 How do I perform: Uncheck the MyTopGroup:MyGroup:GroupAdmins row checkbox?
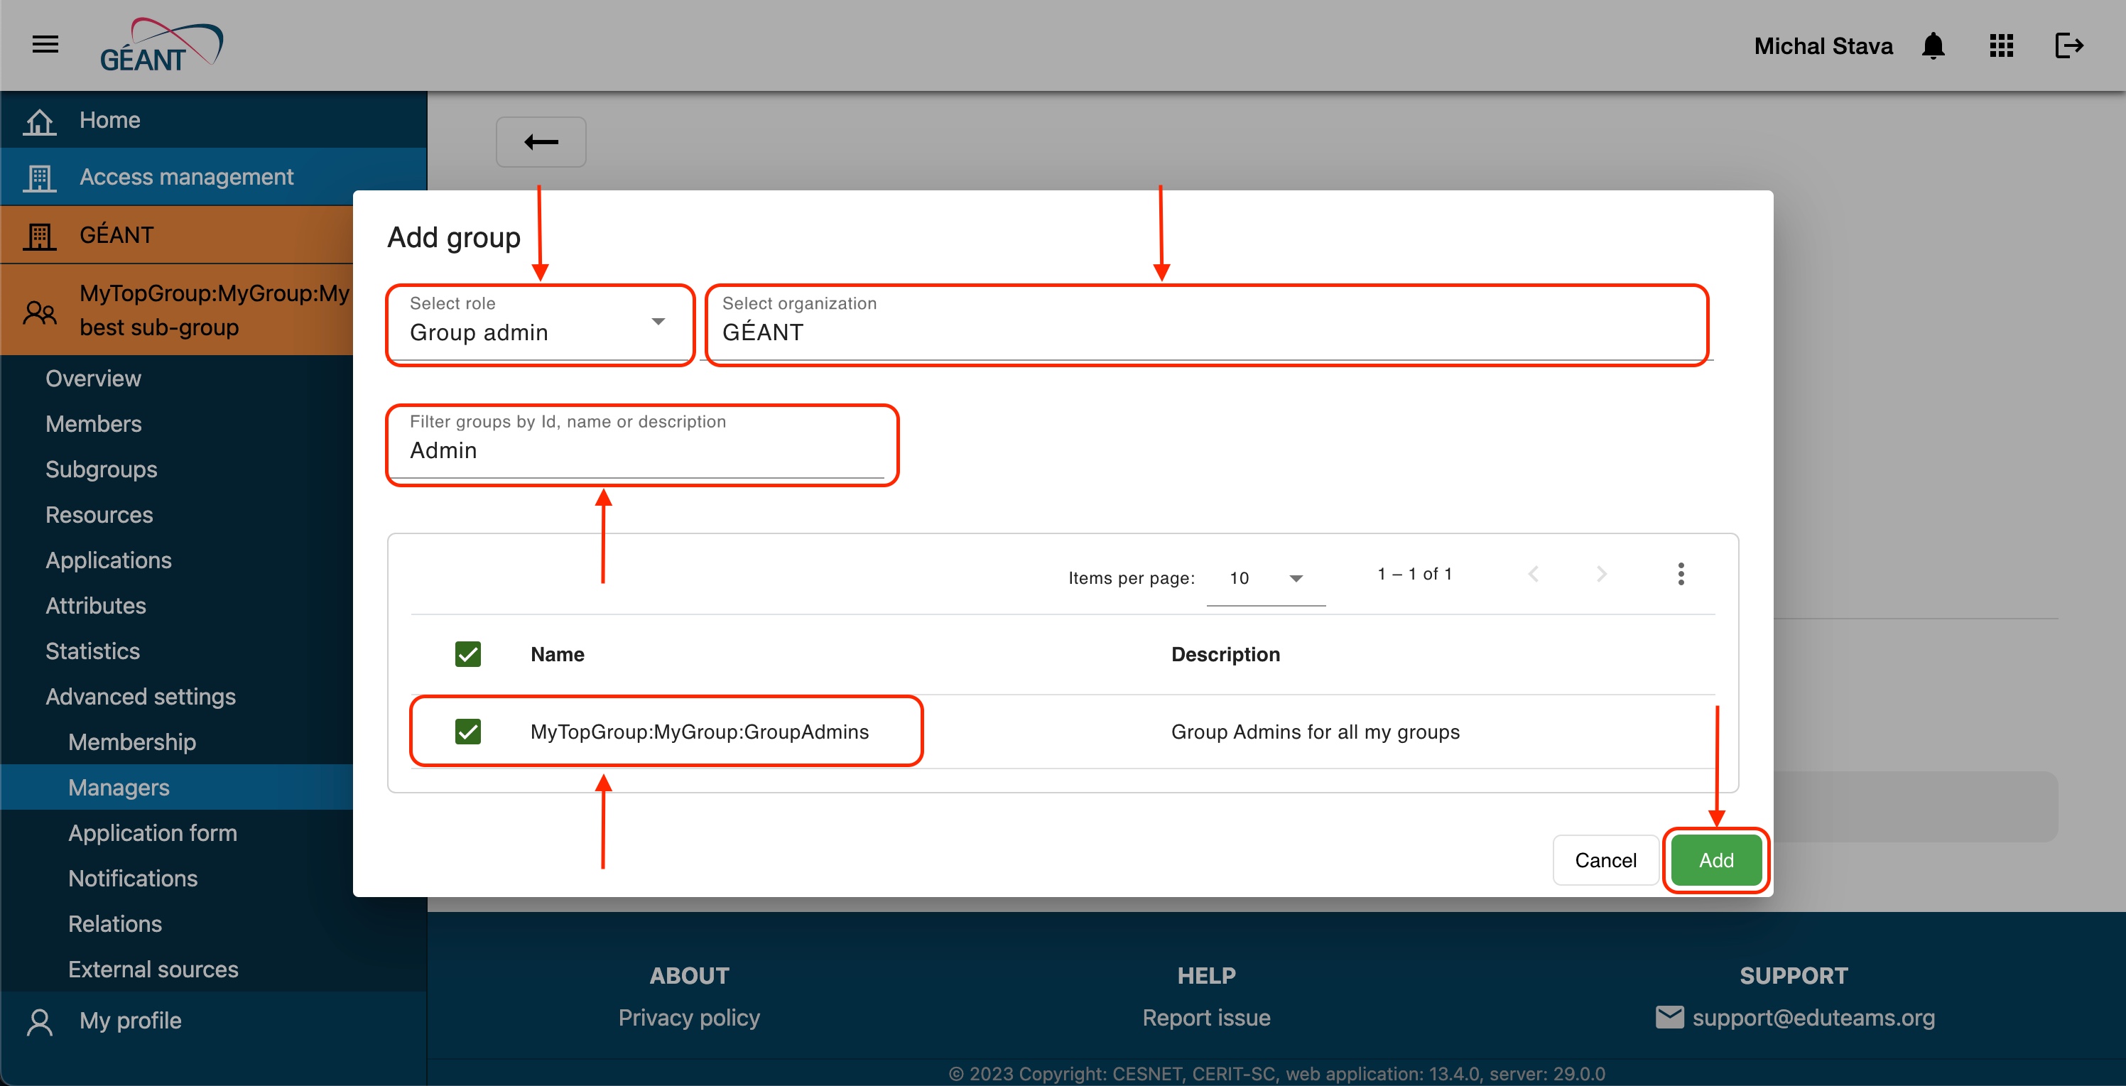(468, 731)
